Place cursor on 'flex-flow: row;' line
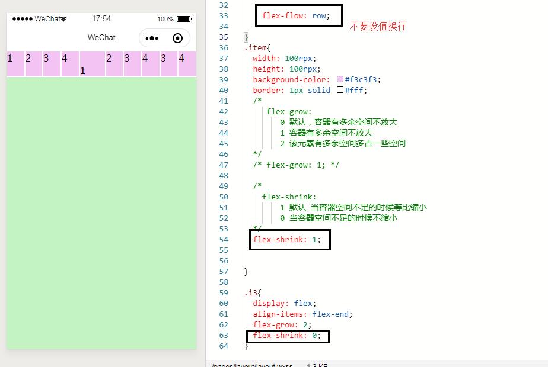The image size is (548, 367). click(296, 16)
